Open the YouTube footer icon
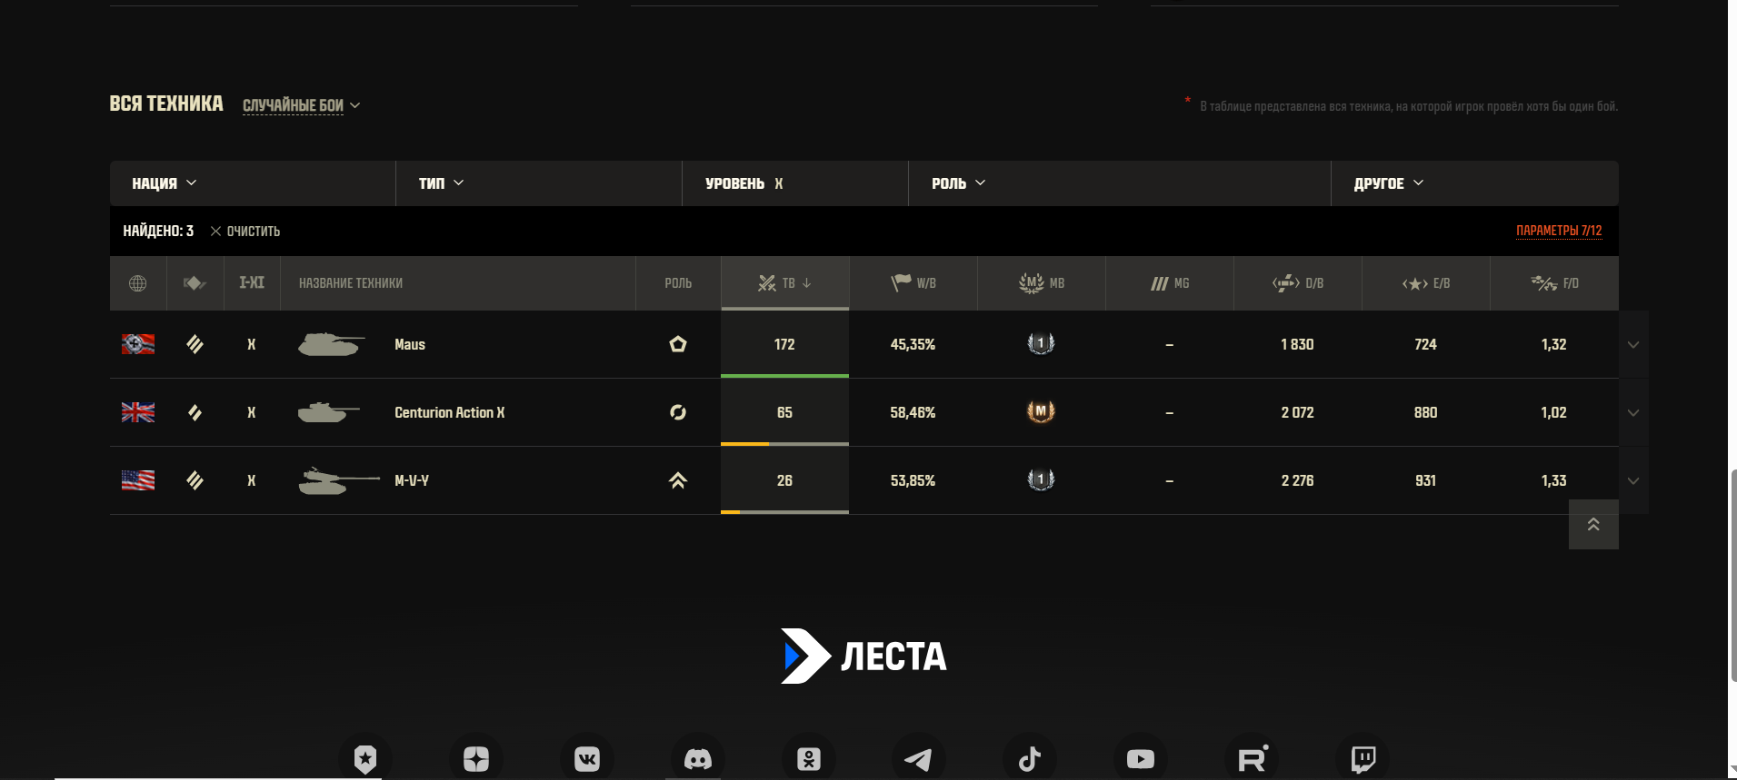Screen dimensions: 1737x780 click(x=1141, y=758)
